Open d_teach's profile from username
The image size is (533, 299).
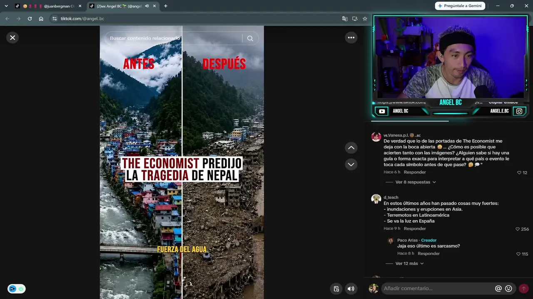tap(391, 198)
